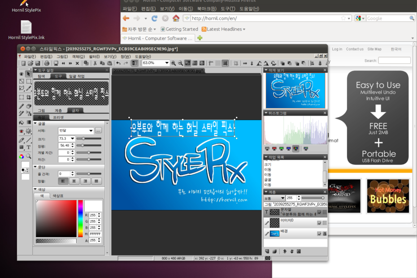
Task: Click Contact us link on Hornil website
Action: coord(355,49)
